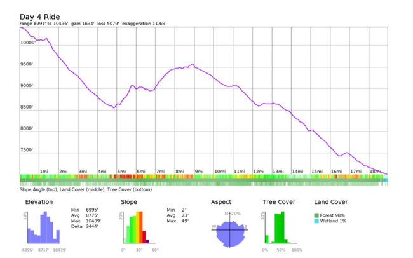Viewport: 413px width, 258px height.
Task: Click the 1mi mile marker
Action: tap(44, 172)
